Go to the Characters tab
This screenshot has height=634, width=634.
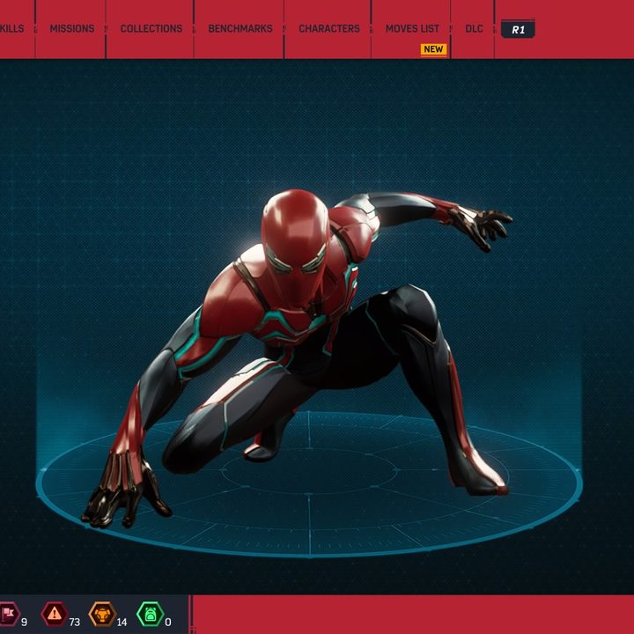coord(329,29)
